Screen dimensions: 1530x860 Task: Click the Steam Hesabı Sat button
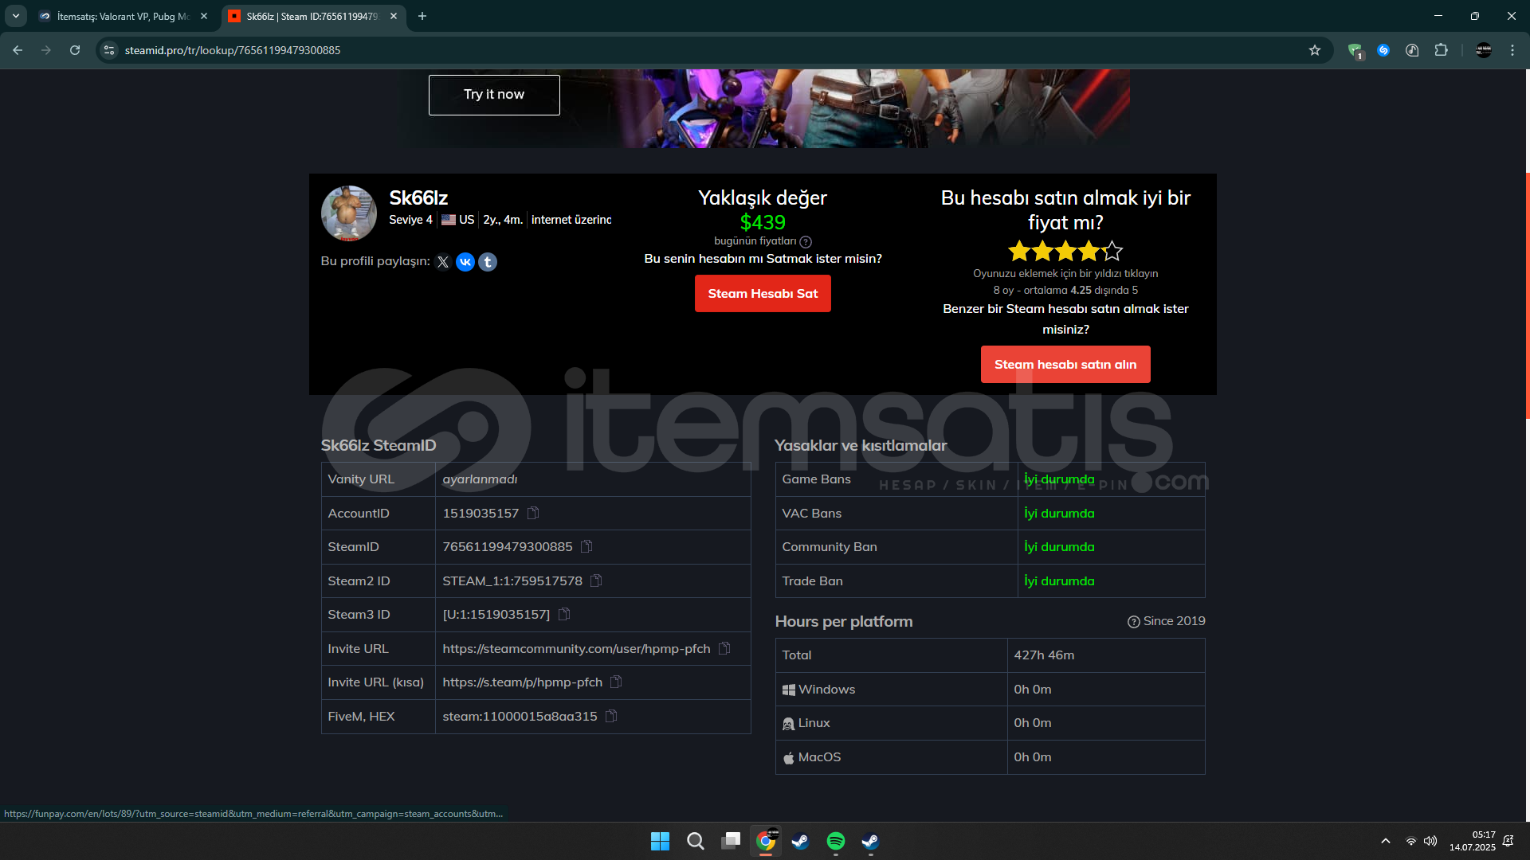pos(763,294)
